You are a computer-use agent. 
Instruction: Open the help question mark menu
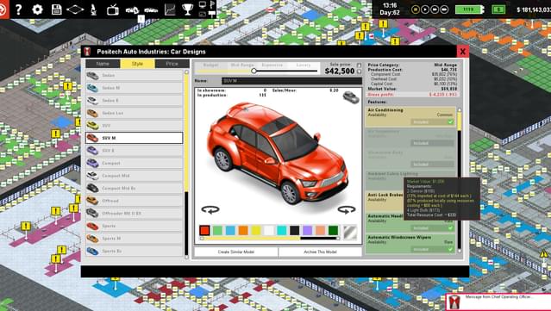[19, 9]
